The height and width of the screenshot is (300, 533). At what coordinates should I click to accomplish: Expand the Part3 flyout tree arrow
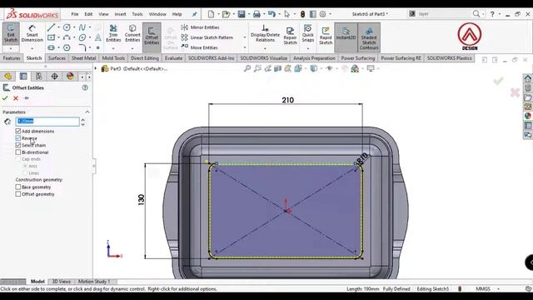tap(96, 68)
